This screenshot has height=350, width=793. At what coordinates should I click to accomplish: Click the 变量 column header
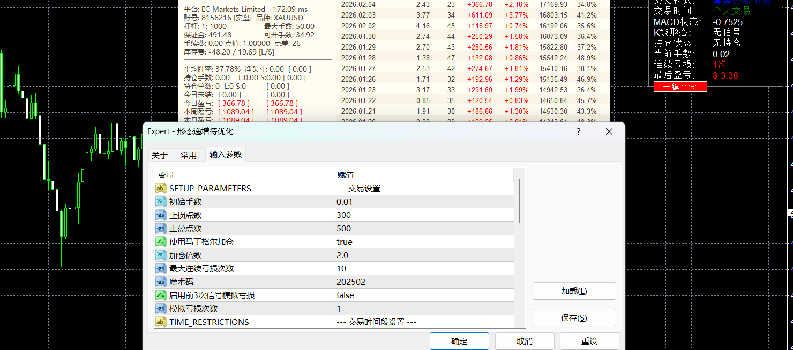[x=244, y=175]
